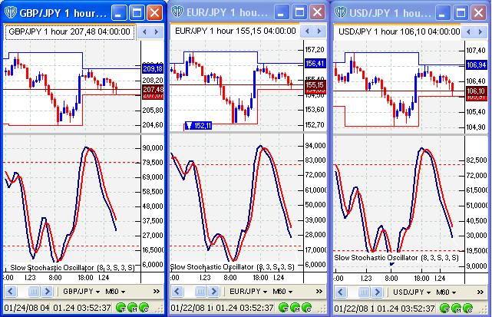This screenshot has height=317, width=492.
Task: Click 01.24 03:52:37 clock in EUR/JPY status bar
Action: (x=245, y=308)
